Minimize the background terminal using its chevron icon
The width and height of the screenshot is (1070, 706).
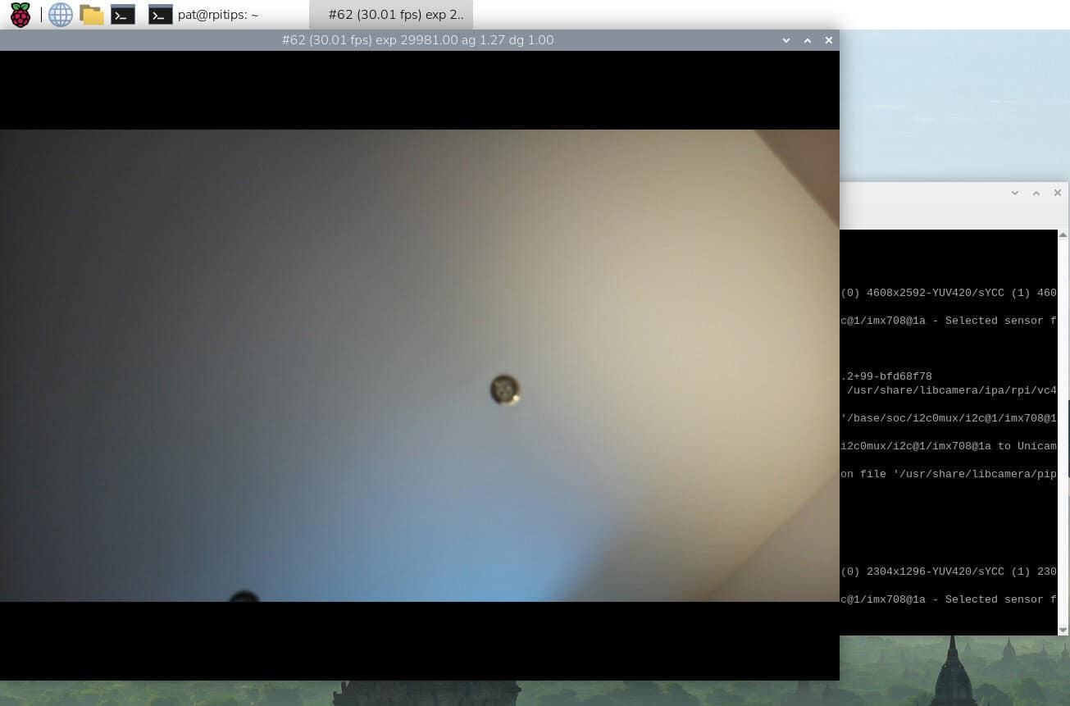(1015, 193)
